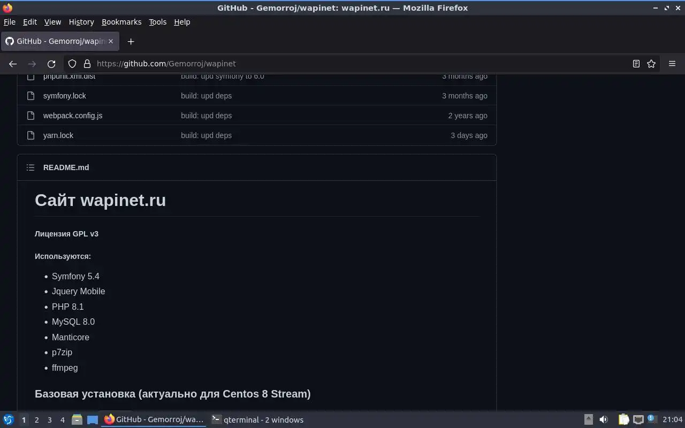Click the 'Лицензия GPL v3' text
The image size is (685, 428).
coord(66,234)
